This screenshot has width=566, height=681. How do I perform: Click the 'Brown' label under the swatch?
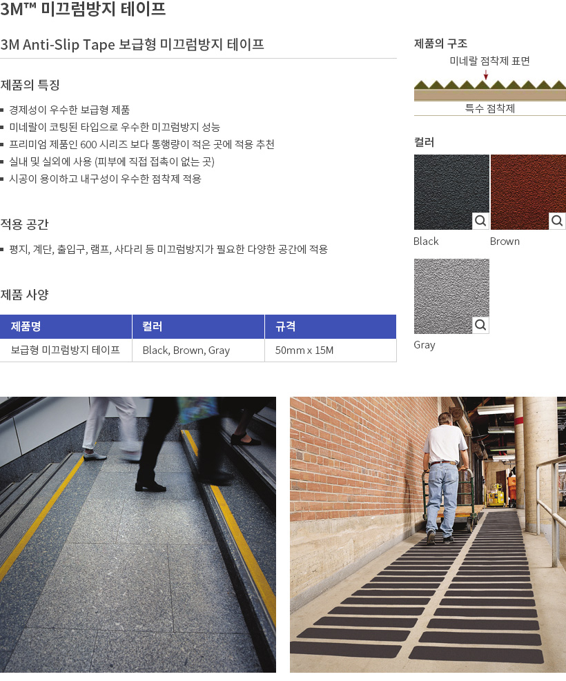coord(505,241)
